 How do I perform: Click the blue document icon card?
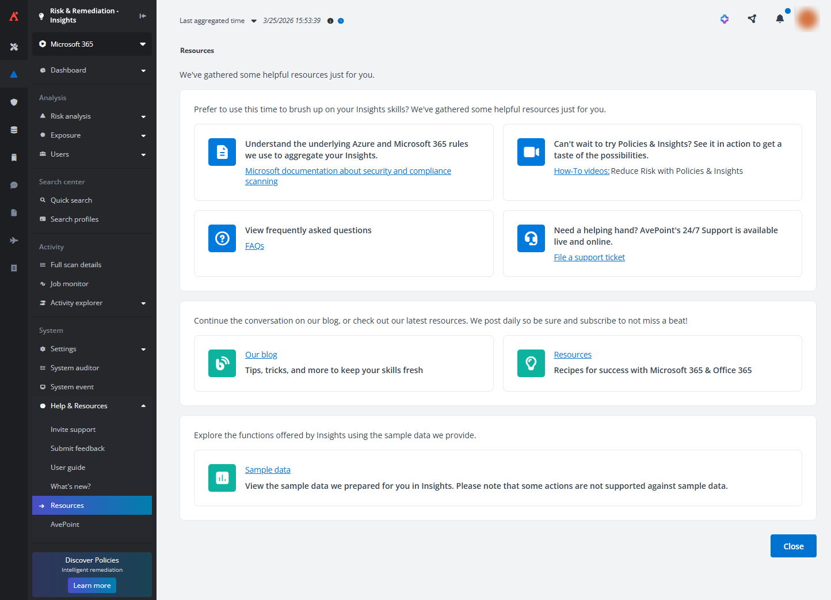pos(222,152)
